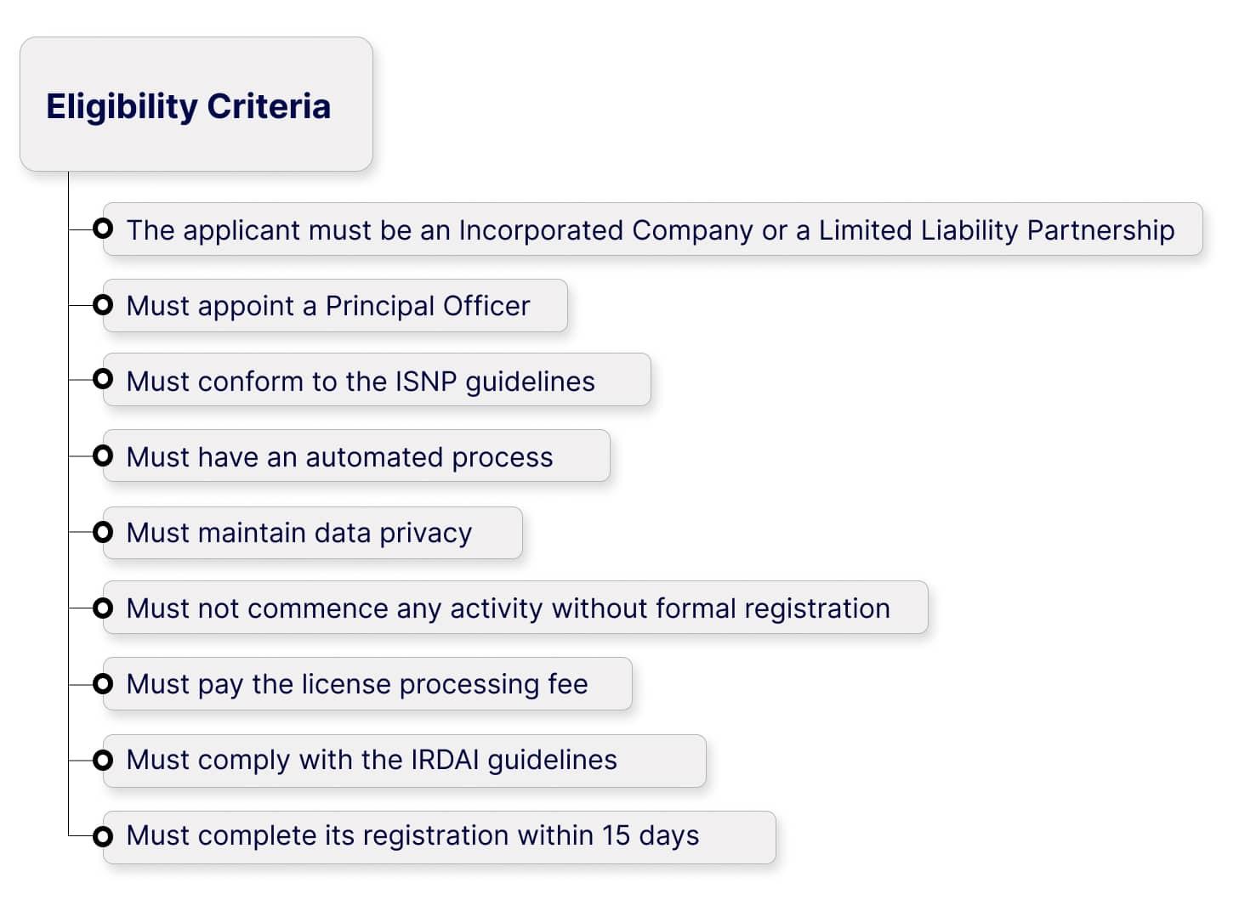Image resolution: width=1239 pixels, height=911 pixels.
Task: Click "Must pay the license processing fee"
Action: pyautogui.click(x=357, y=684)
